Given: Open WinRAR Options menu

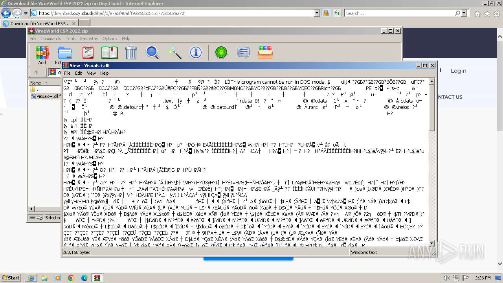Looking at the screenshot, I should pyautogui.click(x=110, y=39).
